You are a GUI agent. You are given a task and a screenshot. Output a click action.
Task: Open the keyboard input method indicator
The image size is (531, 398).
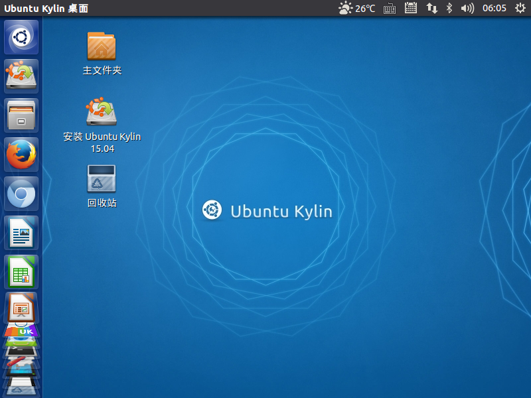pos(390,8)
